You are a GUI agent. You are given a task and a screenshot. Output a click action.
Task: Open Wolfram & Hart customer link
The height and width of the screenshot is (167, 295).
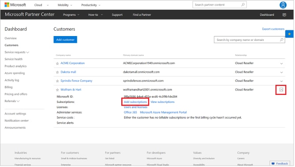point(71,90)
